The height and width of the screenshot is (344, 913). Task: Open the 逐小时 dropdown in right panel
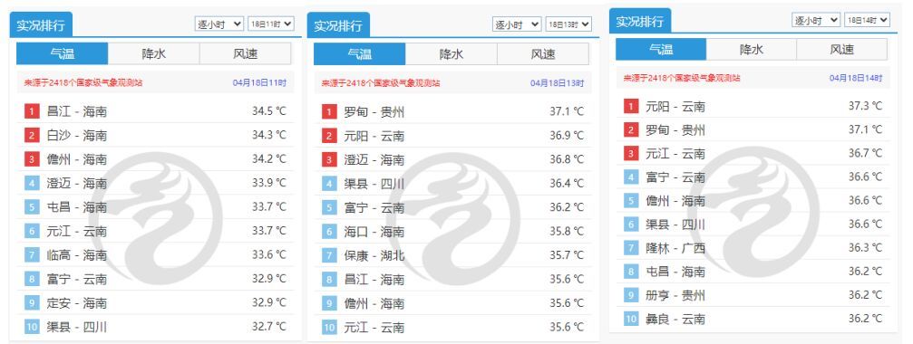tap(816, 20)
